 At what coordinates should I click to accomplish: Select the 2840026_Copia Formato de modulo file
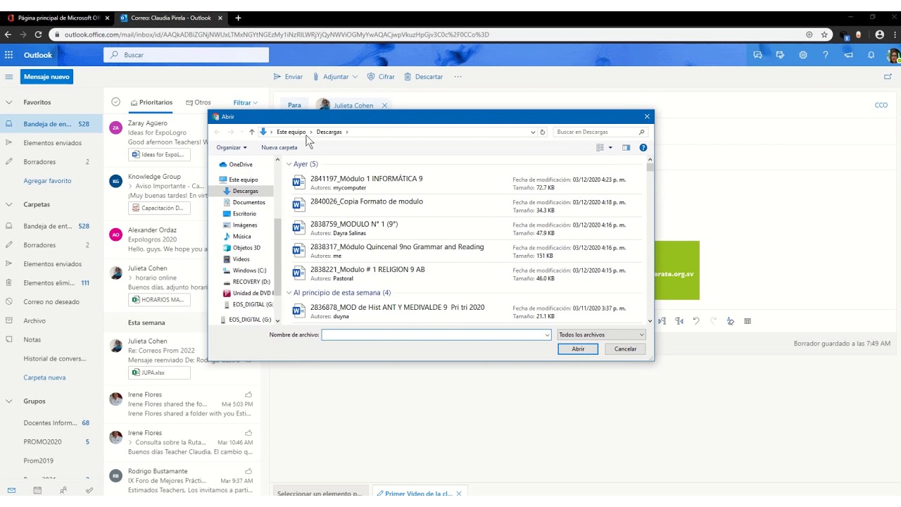point(463,206)
